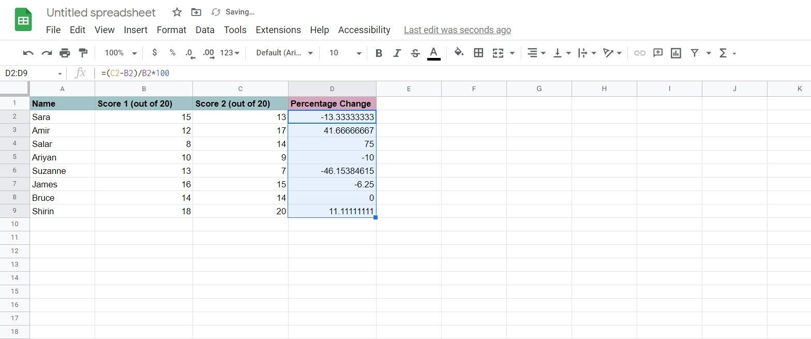Open the Extensions menu
The height and width of the screenshot is (339, 811).
tap(278, 30)
